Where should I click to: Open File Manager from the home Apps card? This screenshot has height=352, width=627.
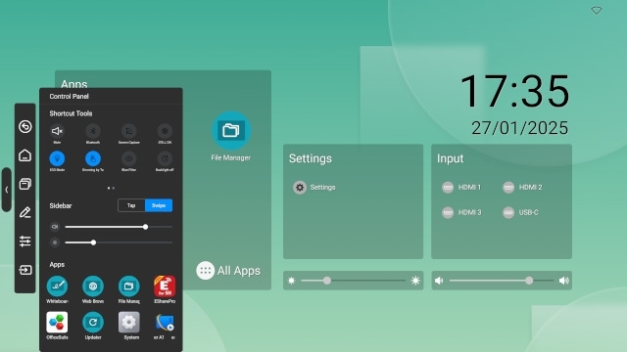231,130
